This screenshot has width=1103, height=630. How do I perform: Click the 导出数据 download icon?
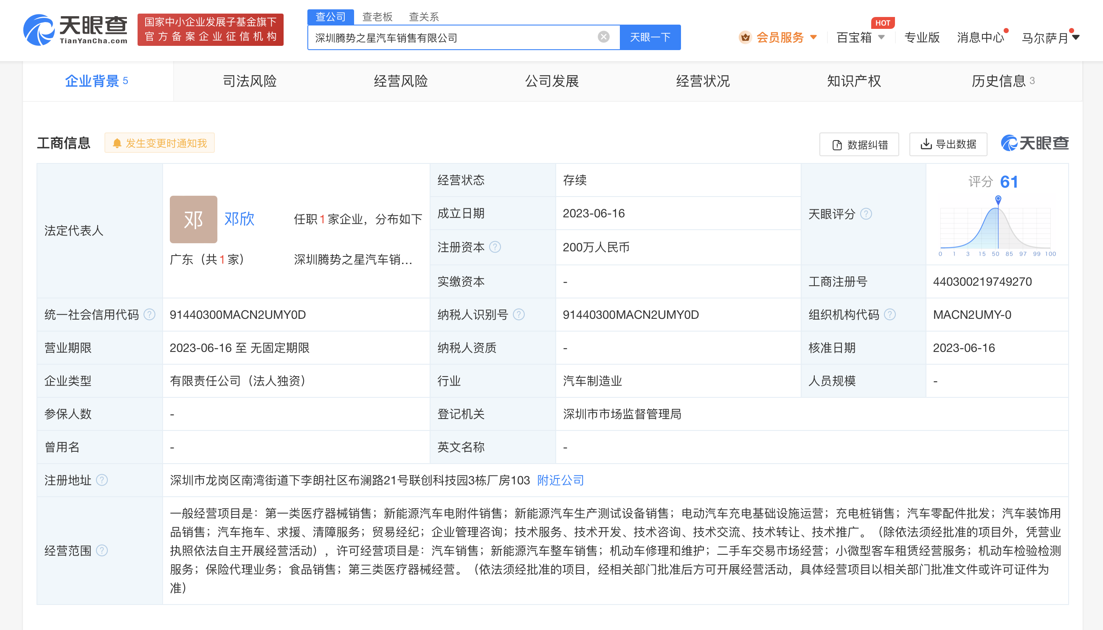(x=926, y=143)
